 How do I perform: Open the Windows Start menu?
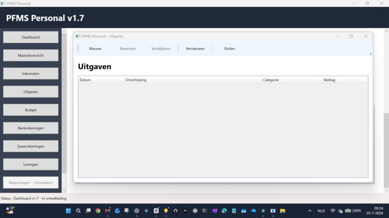[x=69, y=211]
